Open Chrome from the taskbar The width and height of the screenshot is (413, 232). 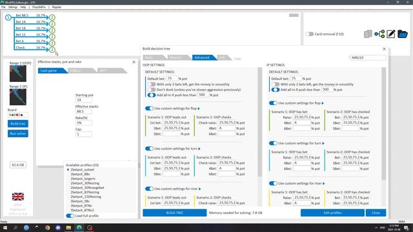coord(47,227)
